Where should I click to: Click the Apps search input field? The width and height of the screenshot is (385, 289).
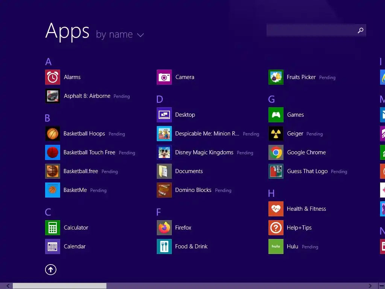[x=316, y=30]
